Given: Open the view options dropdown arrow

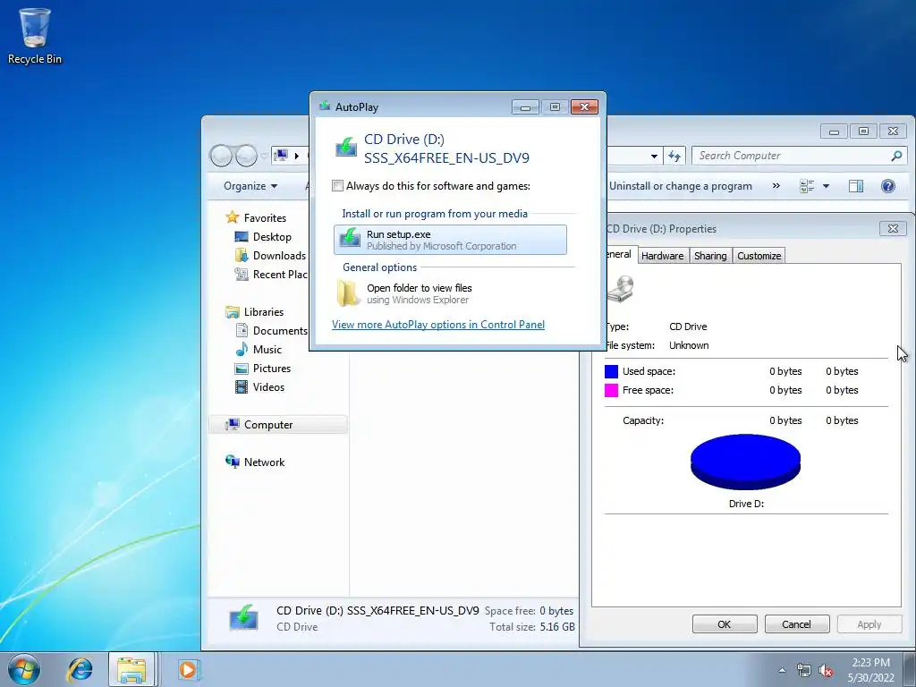Looking at the screenshot, I should pos(826,186).
